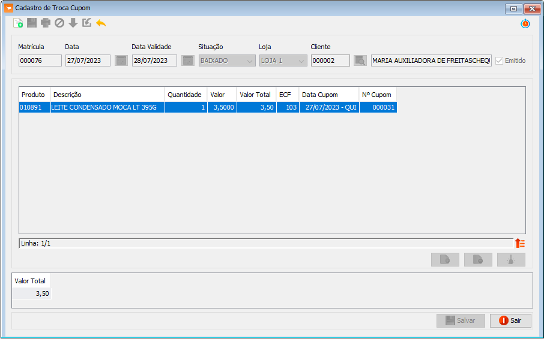
Task: Click the Data Cupom column header
Action: coord(329,95)
